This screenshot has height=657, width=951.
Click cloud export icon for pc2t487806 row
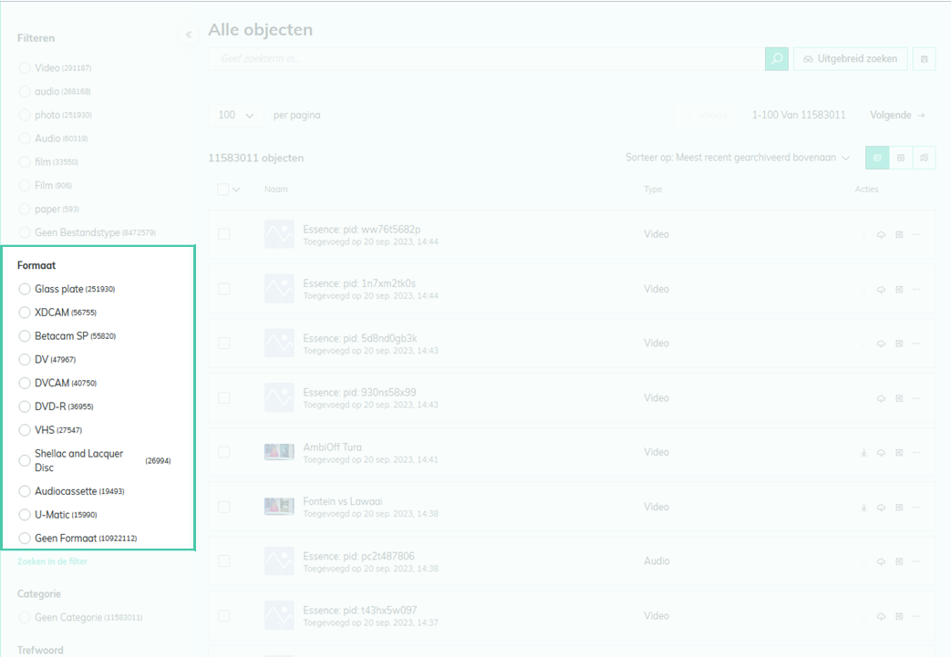[882, 562]
